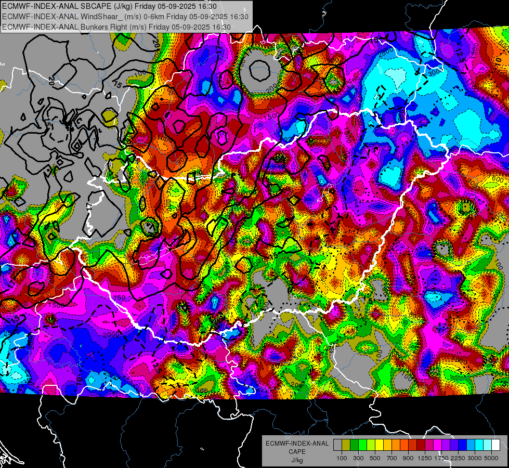
Task: Click the WindShear 0-6km title line
Action: pos(125,17)
